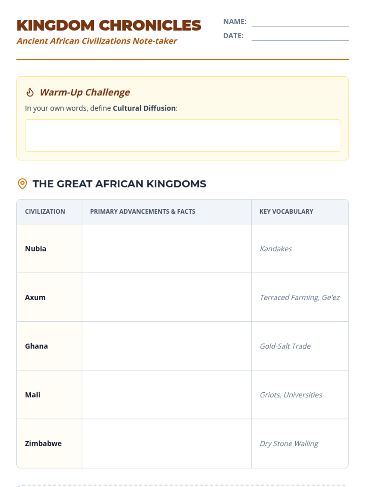Click the Terraced Farming, Ge'ez vocabulary
Viewport: 365px width, 487px height.
tap(300, 298)
